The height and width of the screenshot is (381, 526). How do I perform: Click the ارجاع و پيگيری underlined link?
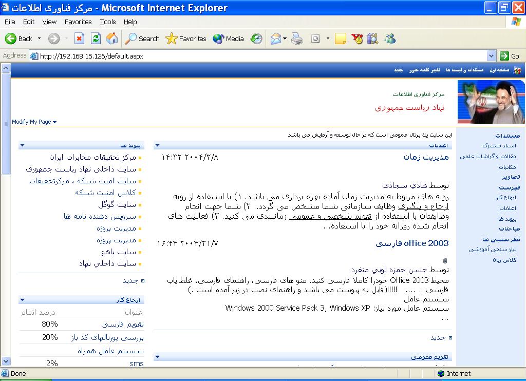(x=423, y=206)
